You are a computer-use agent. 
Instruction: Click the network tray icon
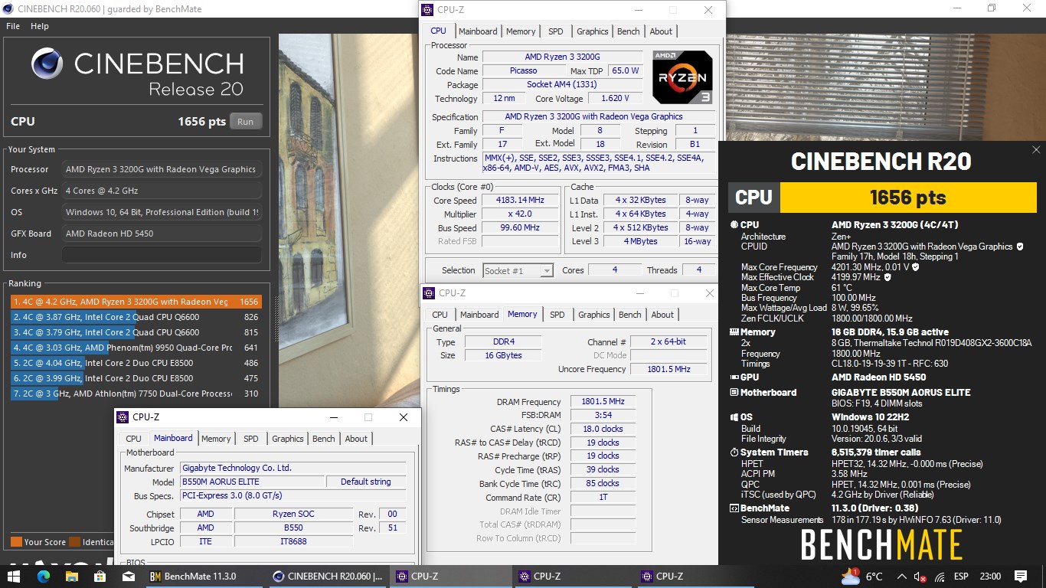coord(940,577)
